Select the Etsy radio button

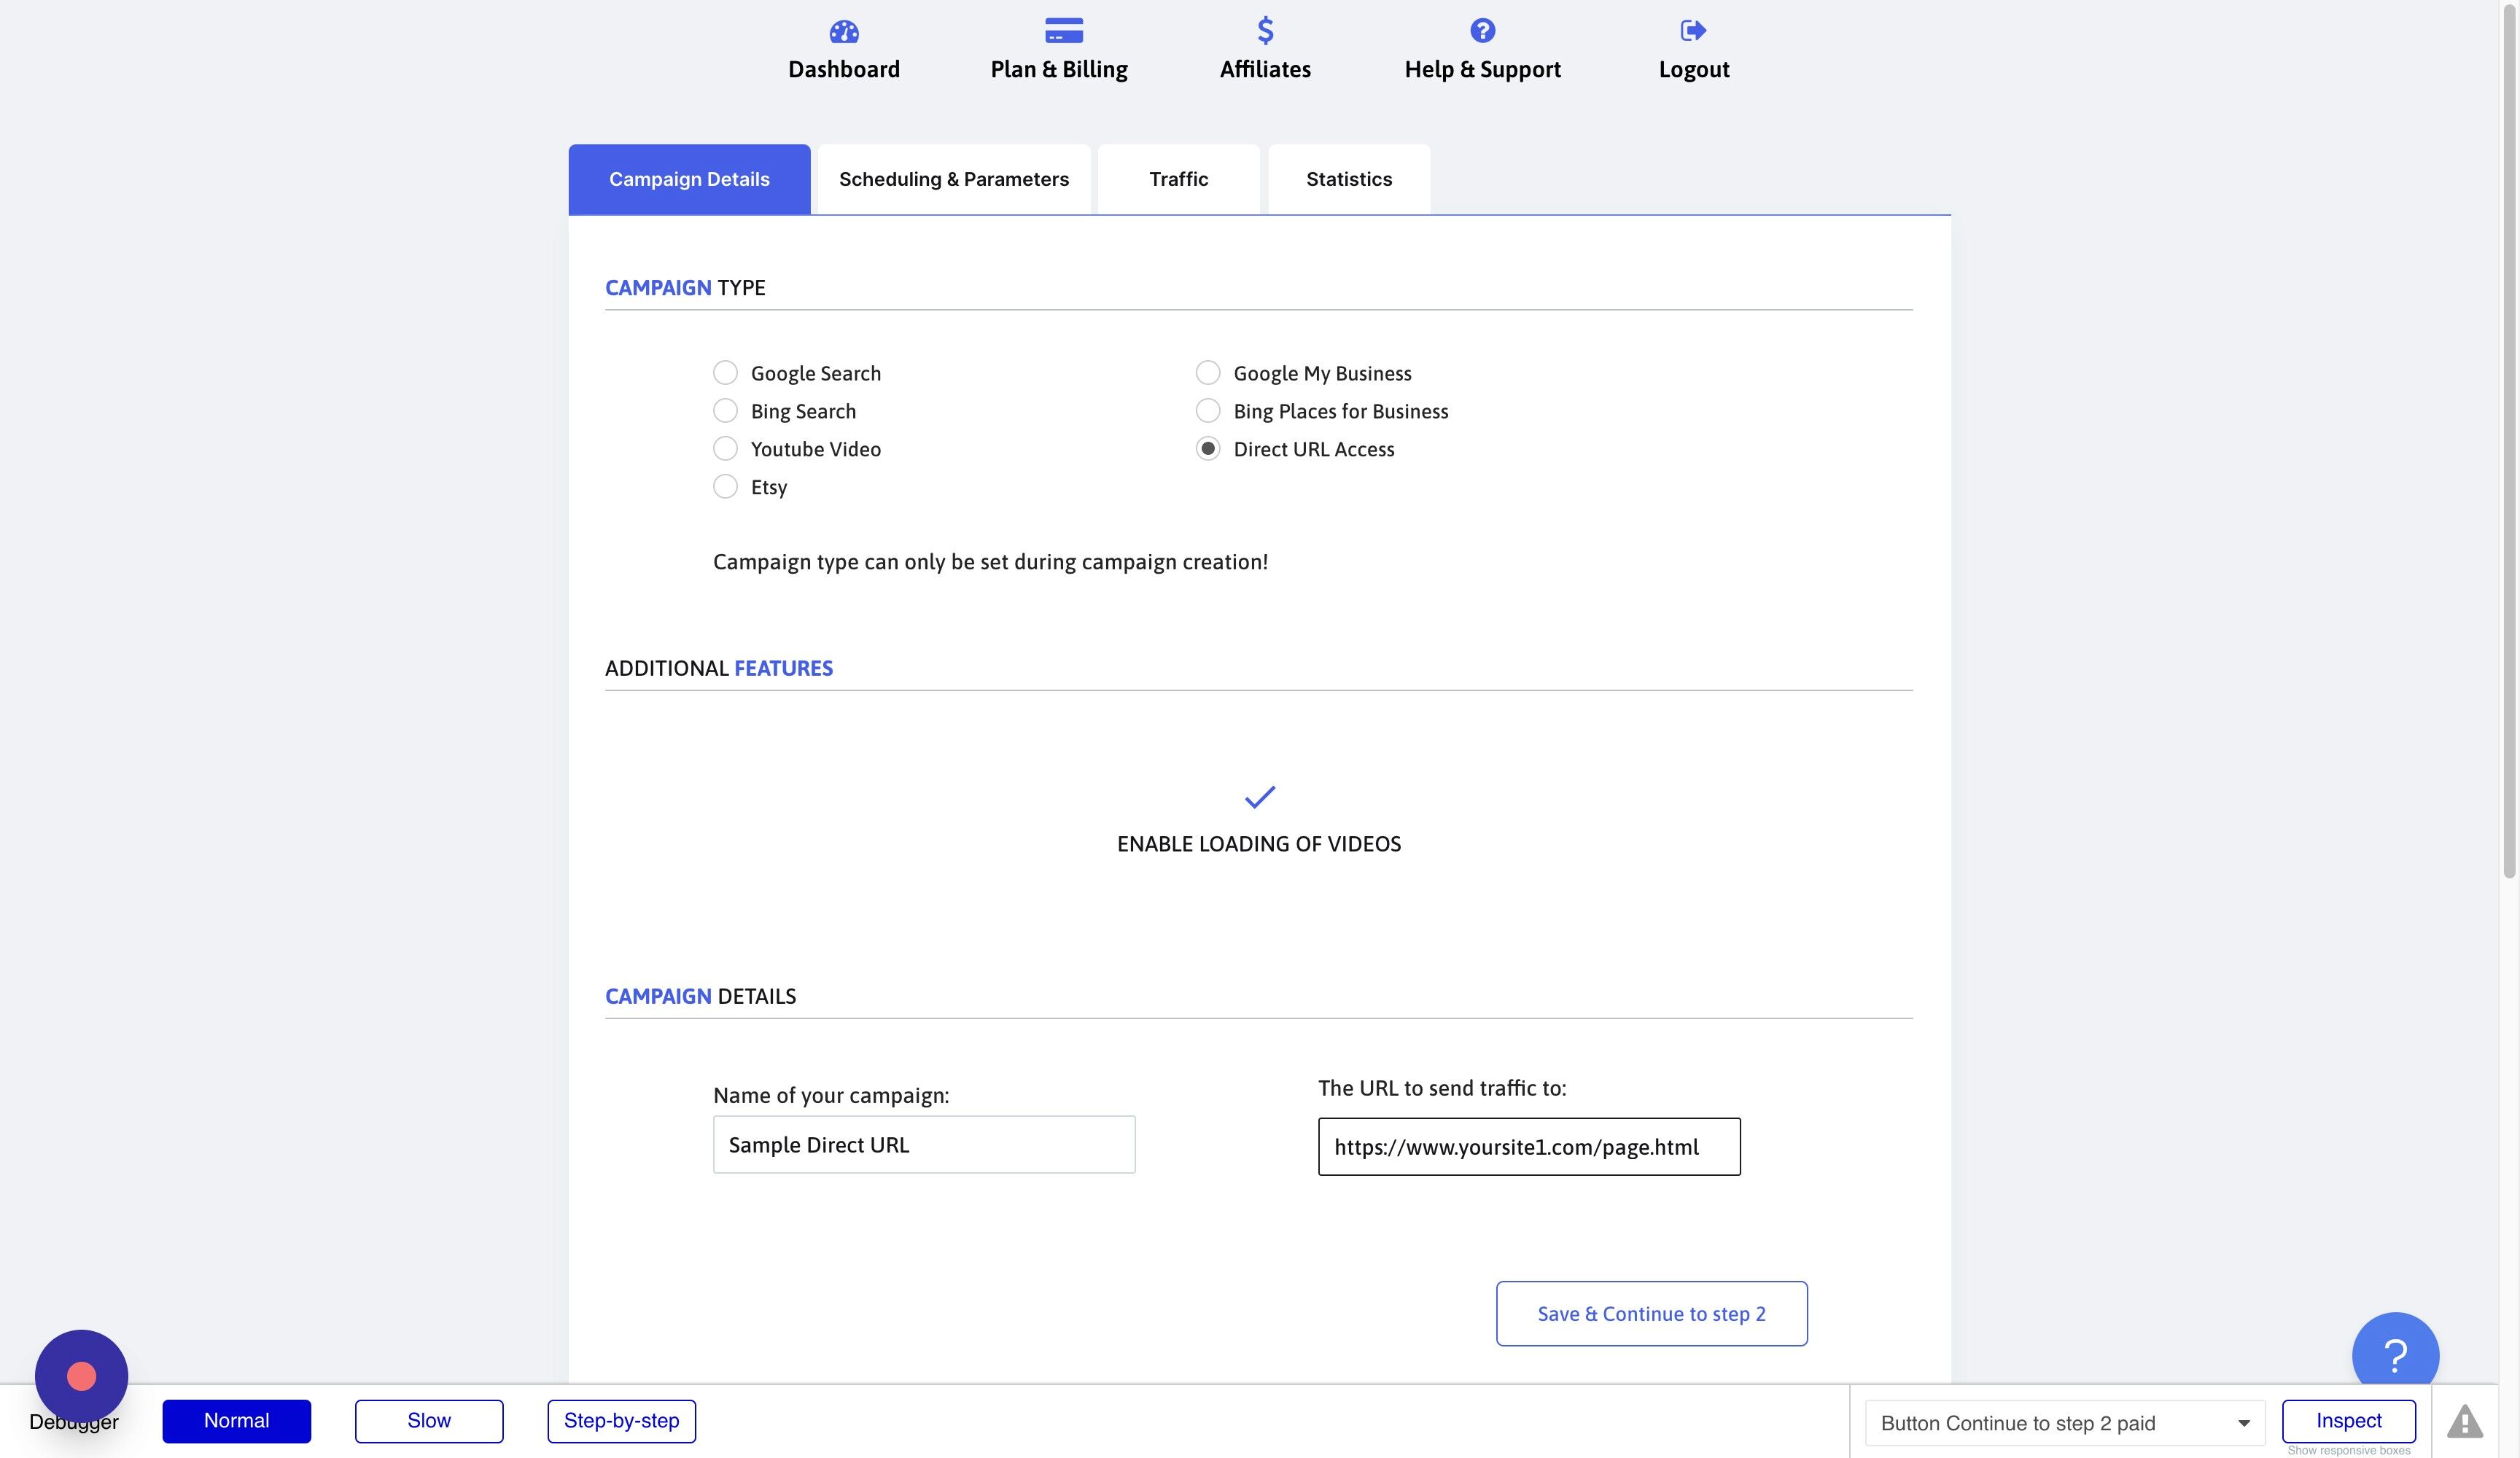click(x=725, y=487)
